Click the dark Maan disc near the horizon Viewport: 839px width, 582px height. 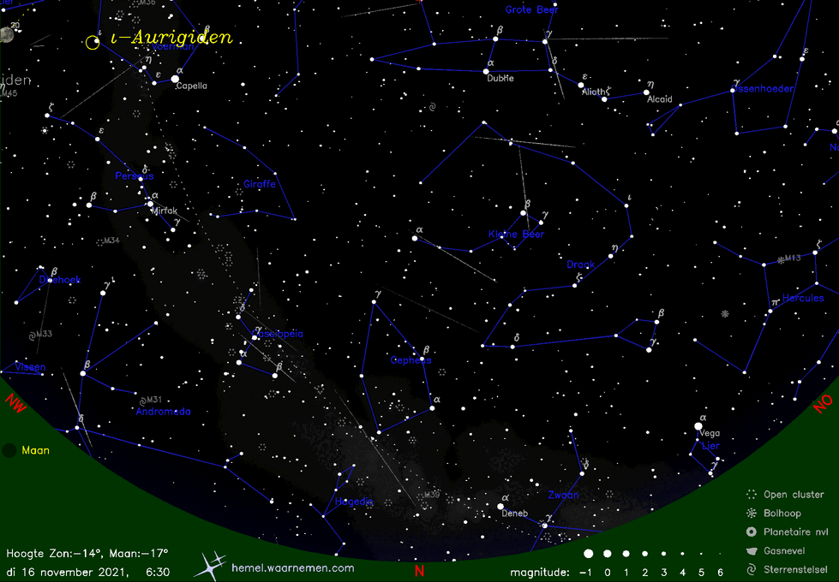coord(9,450)
